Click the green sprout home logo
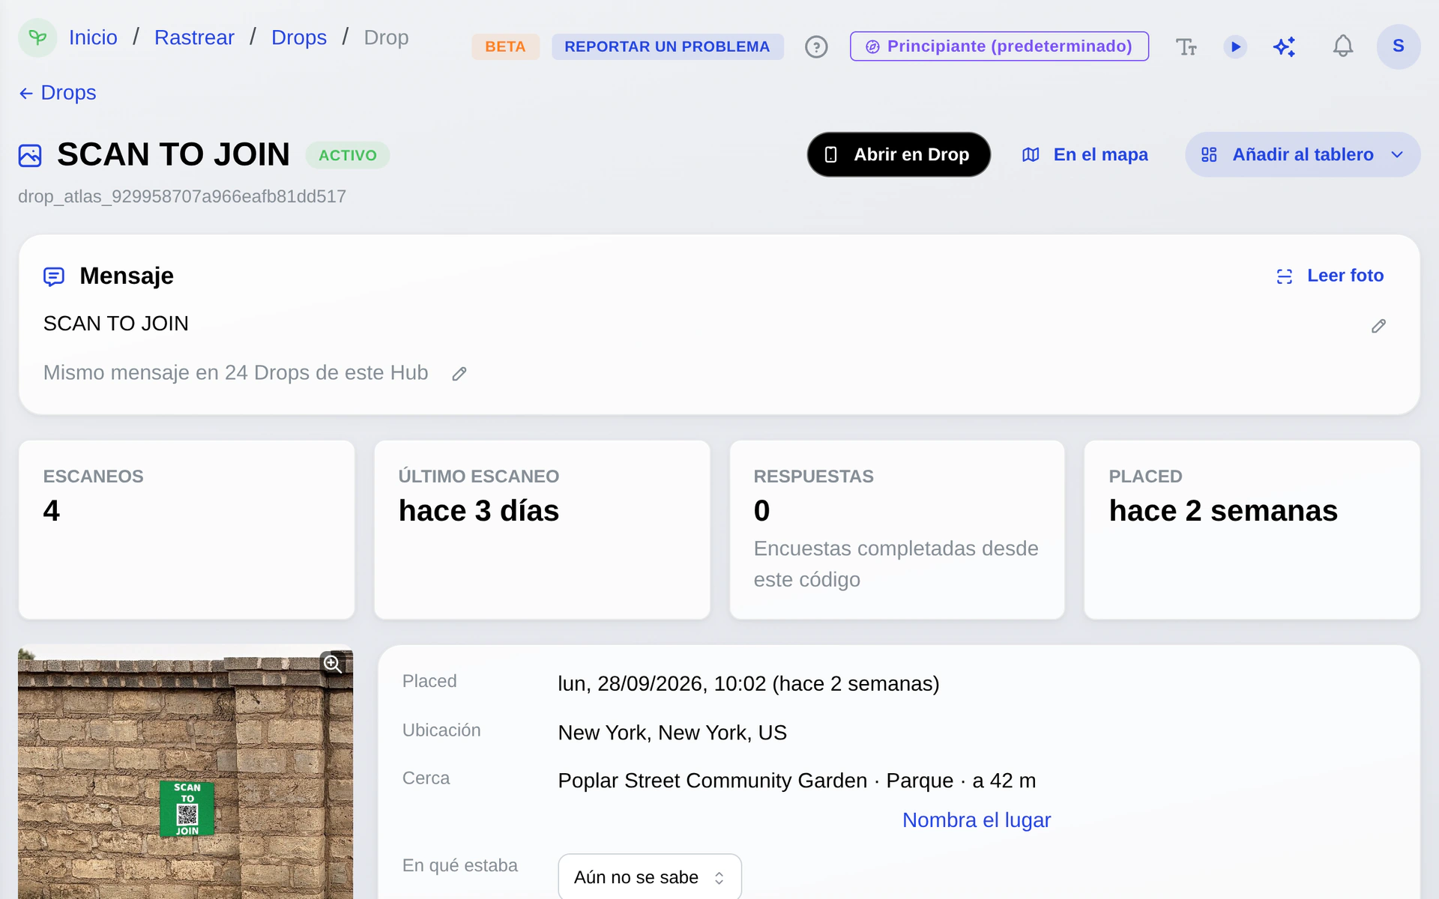This screenshot has width=1439, height=899. (x=37, y=37)
